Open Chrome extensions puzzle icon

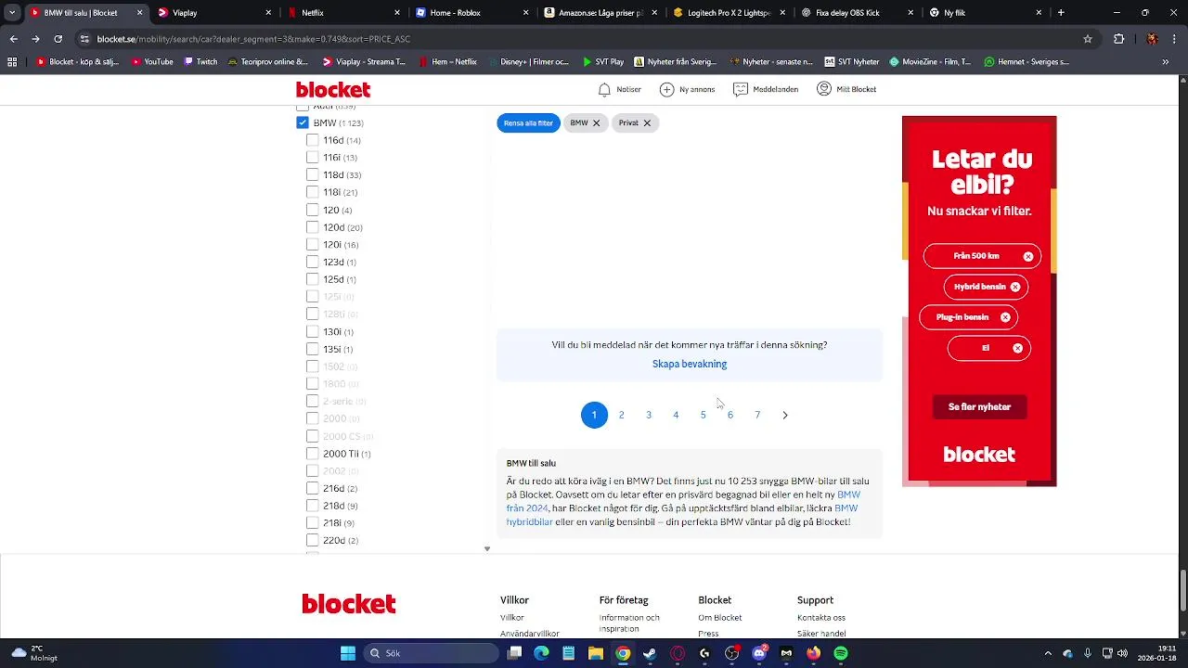1118,39
